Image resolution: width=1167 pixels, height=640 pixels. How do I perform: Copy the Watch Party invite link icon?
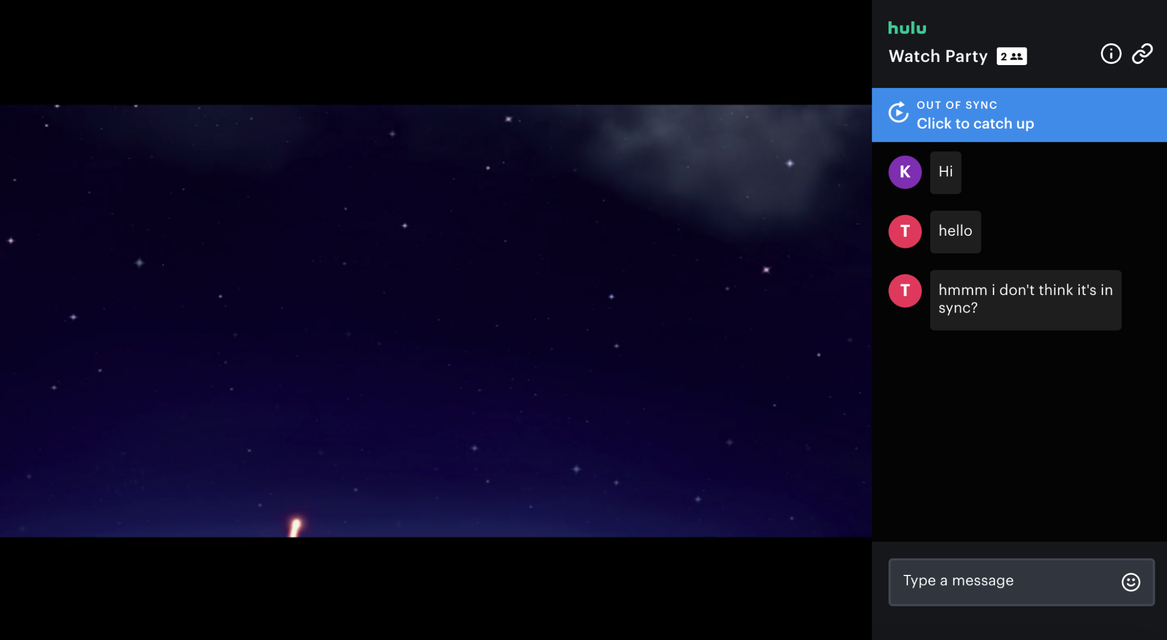click(1142, 54)
